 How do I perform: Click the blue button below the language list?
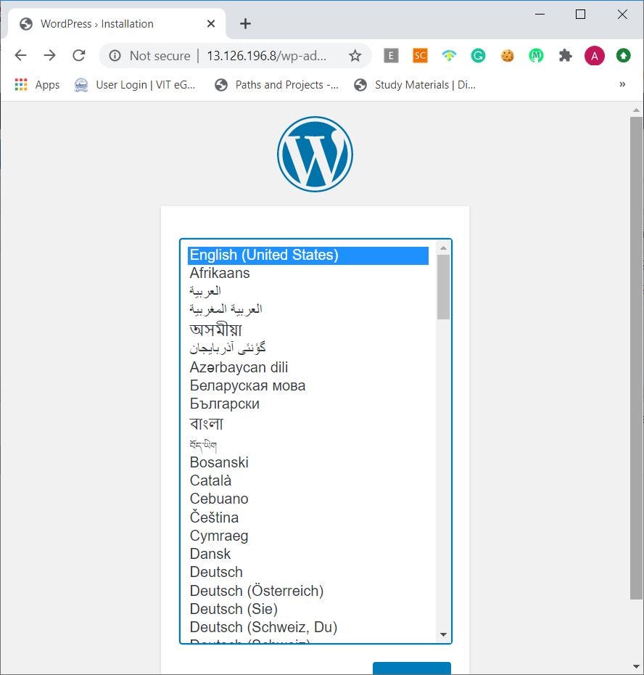pyautogui.click(x=412, y=668)
